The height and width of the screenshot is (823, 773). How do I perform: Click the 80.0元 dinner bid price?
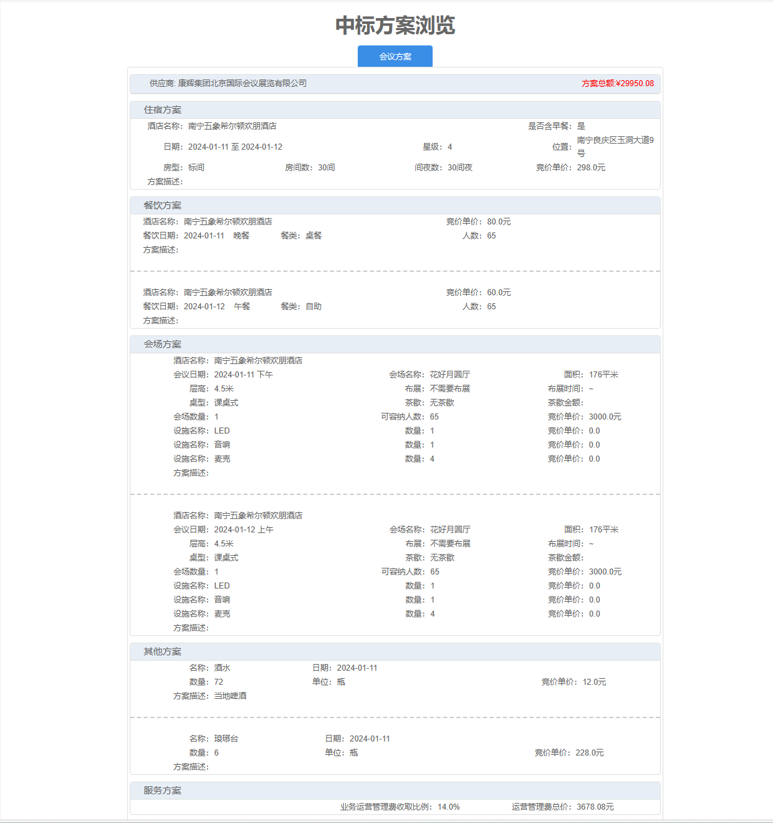click(x=499, y=222)
